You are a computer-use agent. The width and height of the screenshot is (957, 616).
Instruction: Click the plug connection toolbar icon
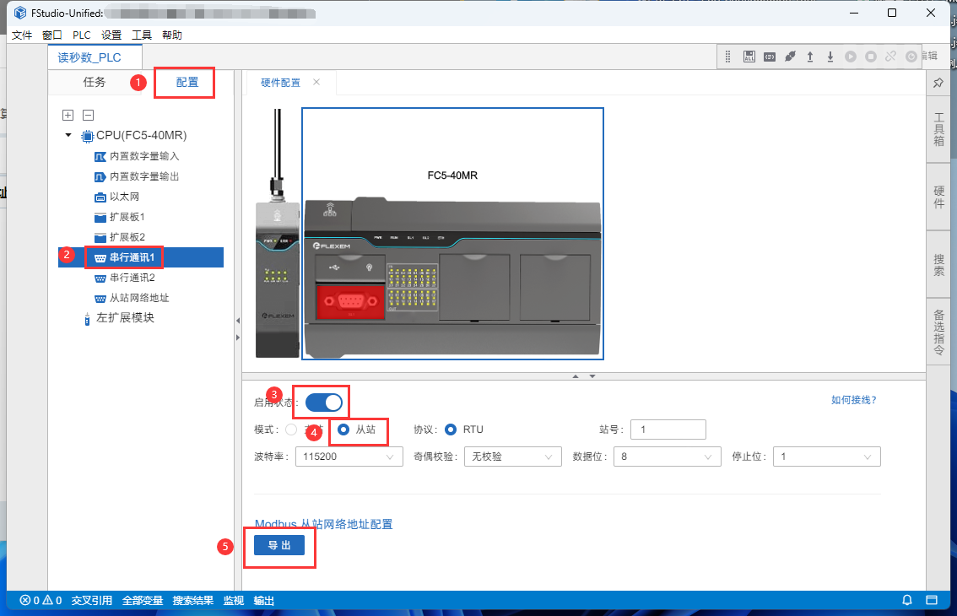pyautogui.click(x=790, y=57)
